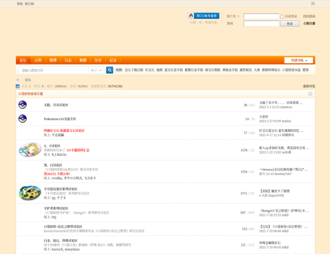Click the 不可思议迷宫 forum icon
330x254 pixels.
30,193
